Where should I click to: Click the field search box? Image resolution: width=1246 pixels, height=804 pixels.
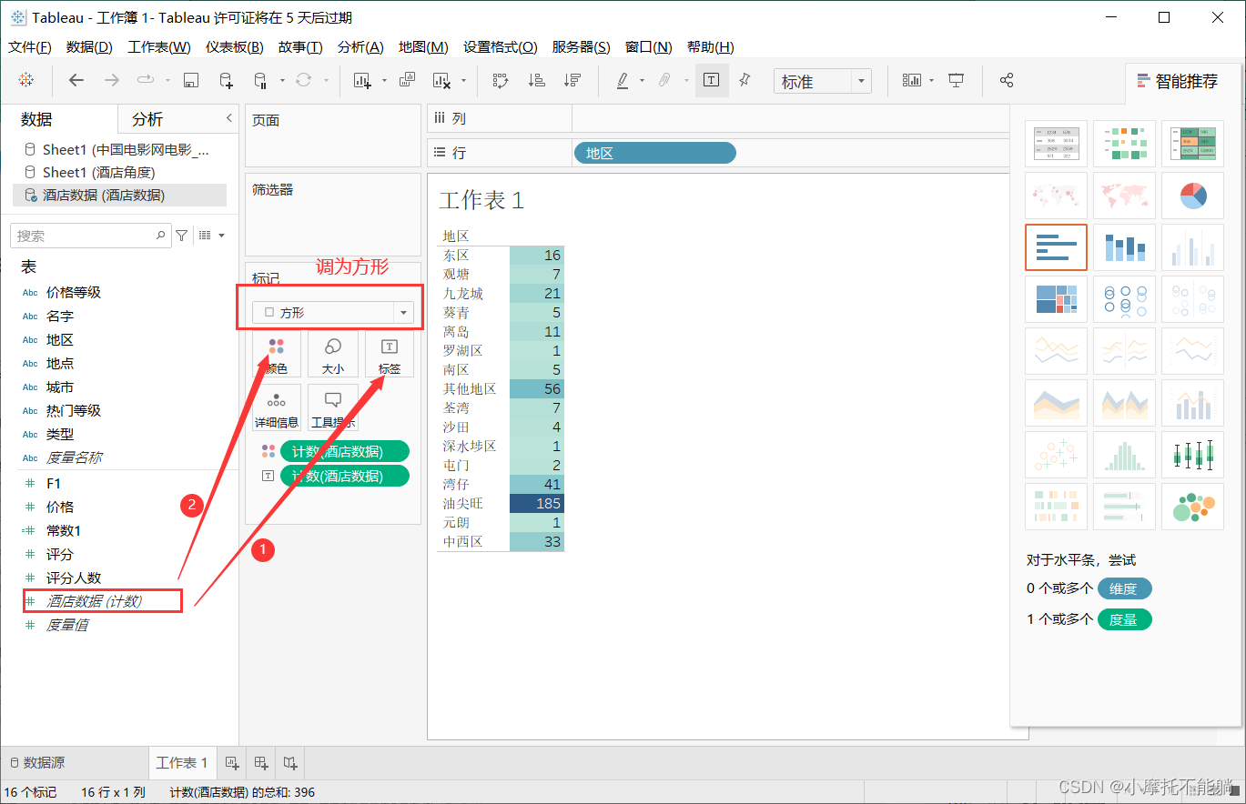[90, 236]
